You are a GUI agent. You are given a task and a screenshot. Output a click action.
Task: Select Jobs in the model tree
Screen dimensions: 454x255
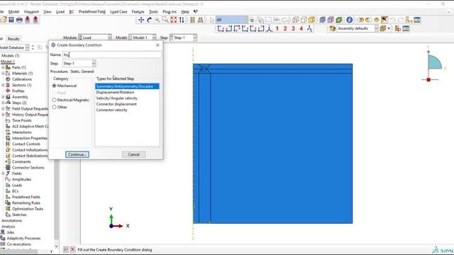point(11,232)
